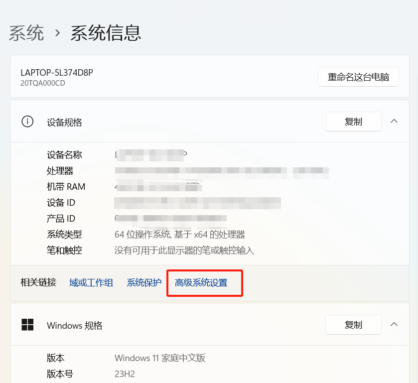Click the breadcrumb arrow after 系统
This screenshot has height=383, width=418.
pos(58,33)
